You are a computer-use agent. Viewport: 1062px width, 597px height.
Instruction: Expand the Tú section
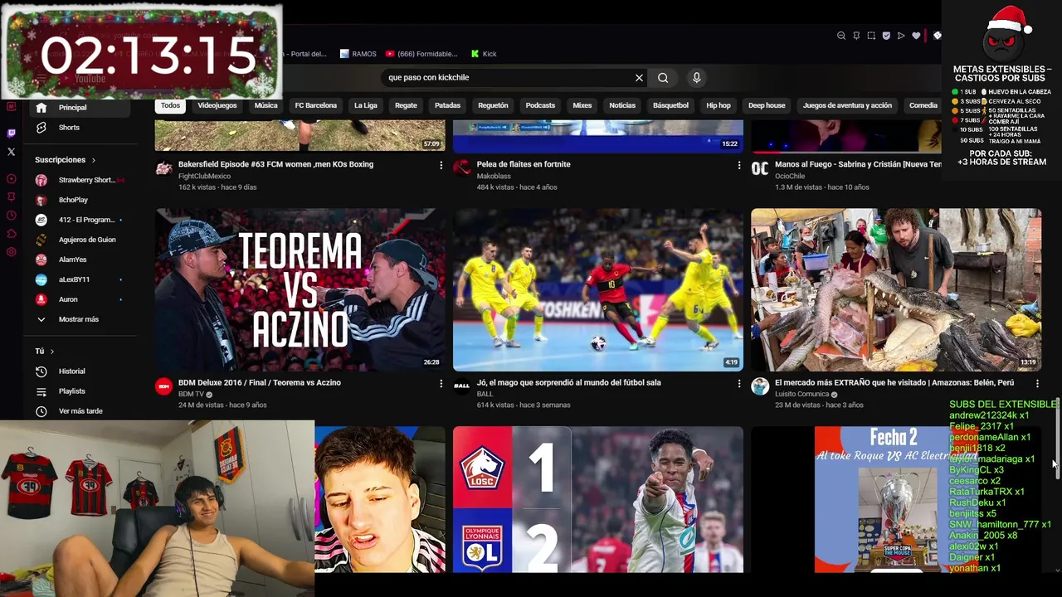tap(44, 352)
